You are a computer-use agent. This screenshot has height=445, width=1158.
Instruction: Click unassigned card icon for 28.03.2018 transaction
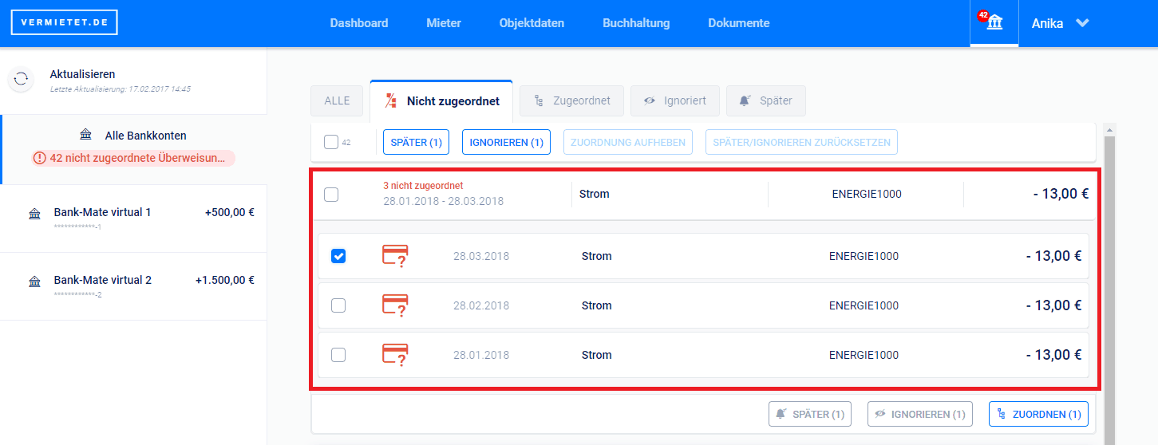click(x=396, y=256)
